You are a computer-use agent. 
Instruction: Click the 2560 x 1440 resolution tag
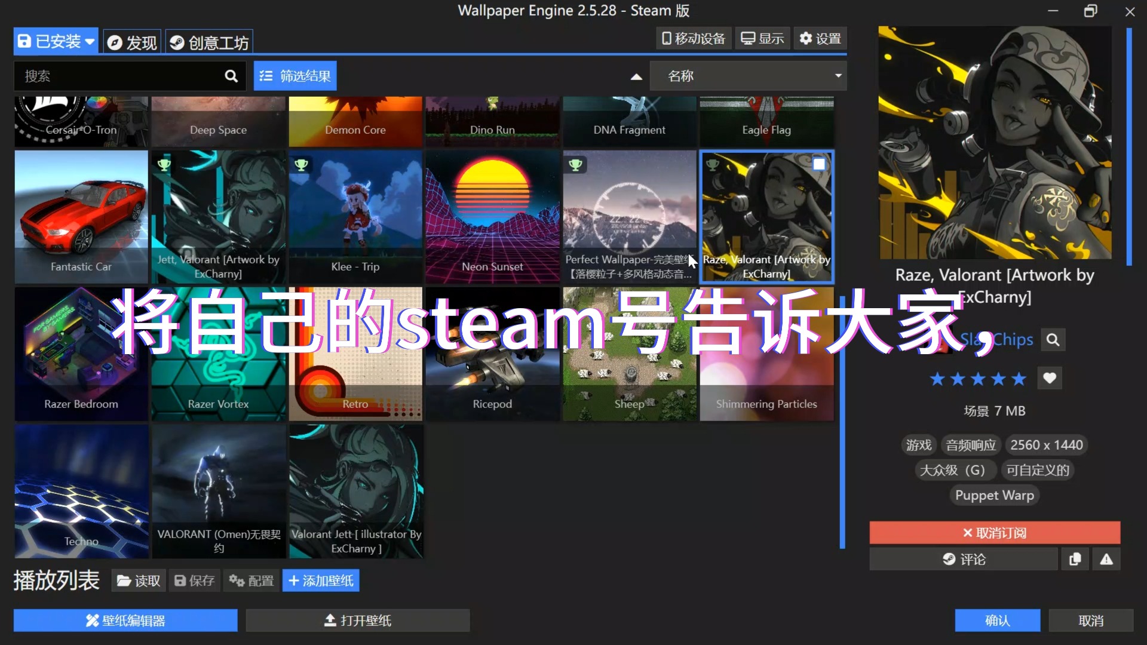coord(1046,445)
